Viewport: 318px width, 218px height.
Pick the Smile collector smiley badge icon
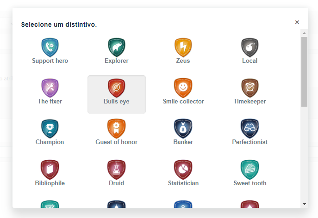coord(183,88)
